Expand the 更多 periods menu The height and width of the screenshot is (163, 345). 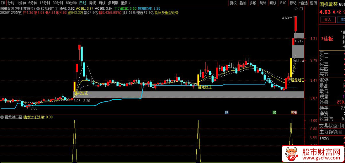click(x=125, y=3)
